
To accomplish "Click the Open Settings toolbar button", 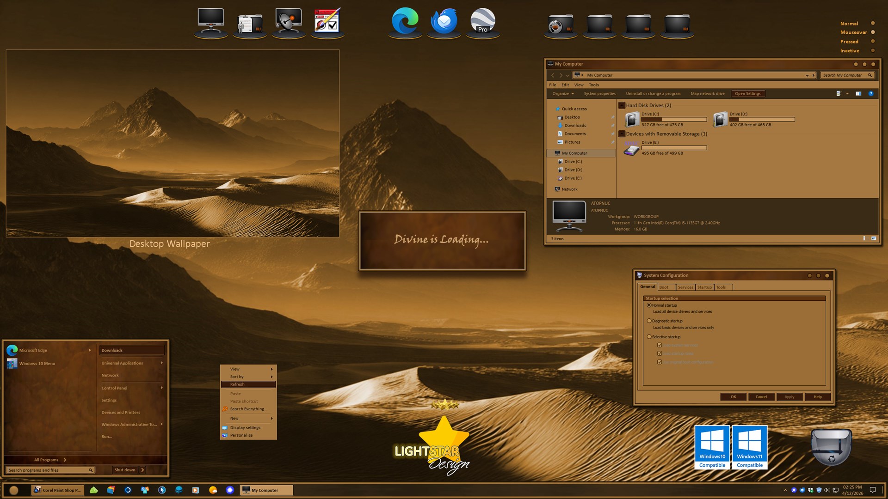I will (x=747, y=94).
